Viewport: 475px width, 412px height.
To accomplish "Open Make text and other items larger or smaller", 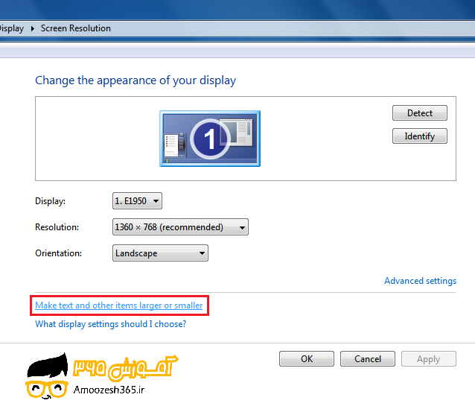I will pyautogui.click(x=119, y=305).
